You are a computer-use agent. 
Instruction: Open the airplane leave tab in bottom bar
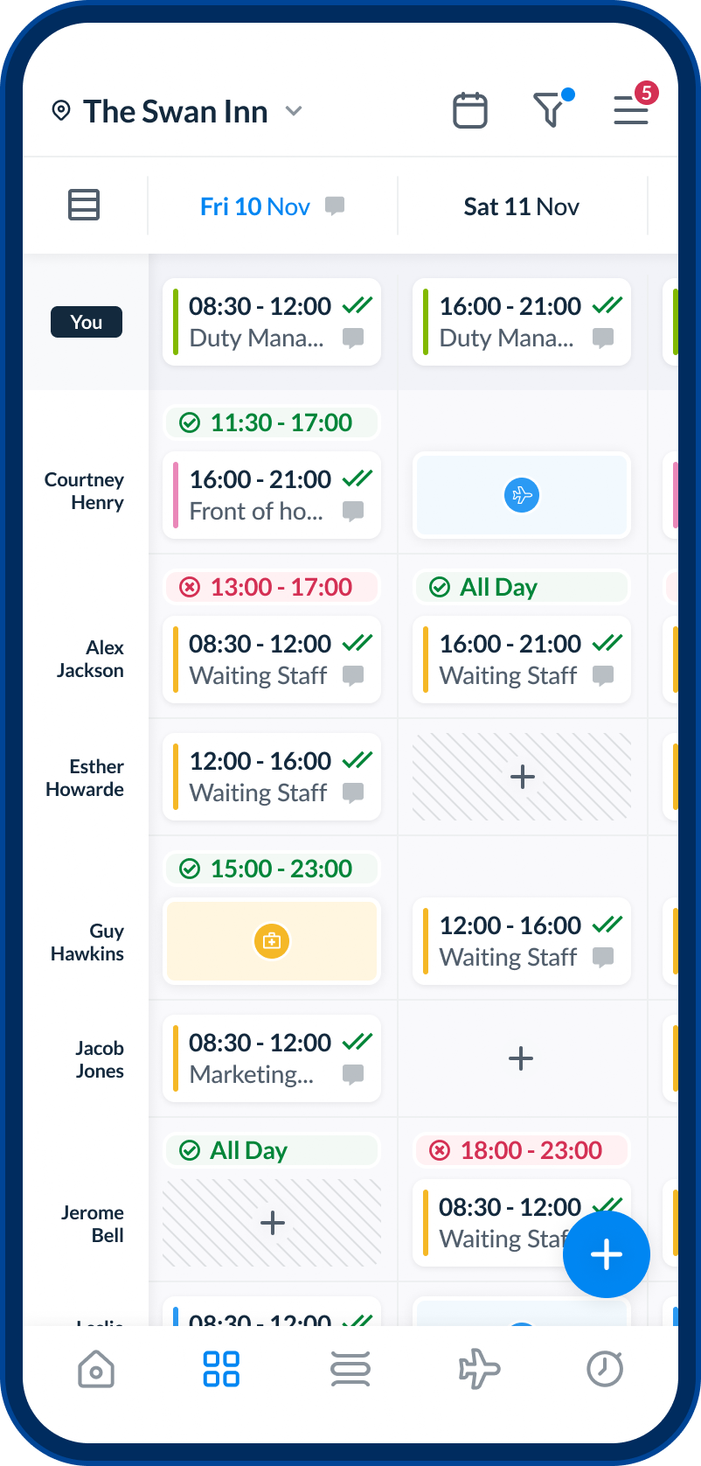click(x=479, y=1369)
